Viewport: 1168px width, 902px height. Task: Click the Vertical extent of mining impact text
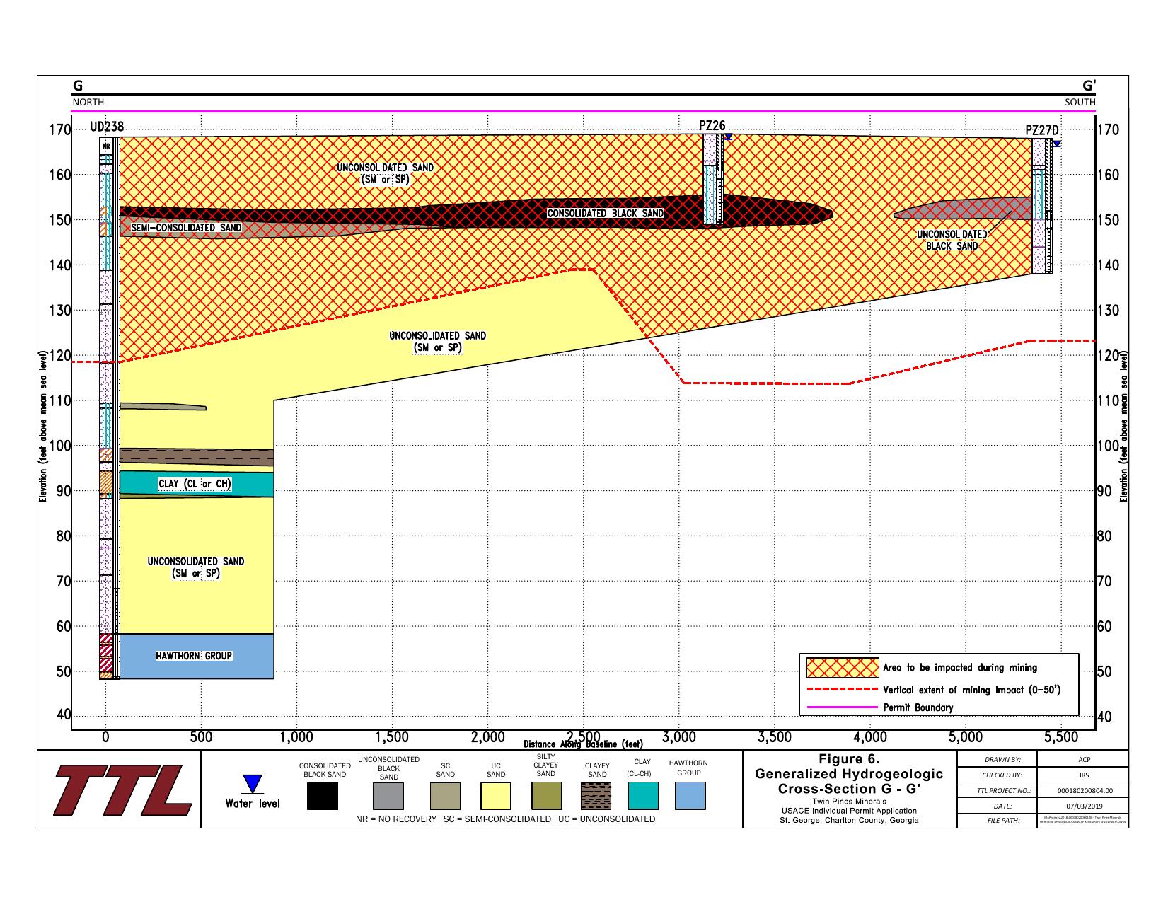[973, 690]
